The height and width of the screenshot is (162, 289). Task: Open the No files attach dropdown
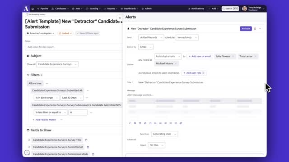click(x=156, y=145)
